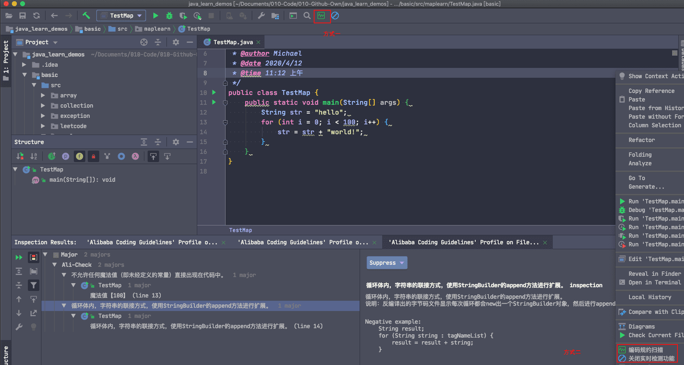Collapse the Ali-Check inspections node

55,265
